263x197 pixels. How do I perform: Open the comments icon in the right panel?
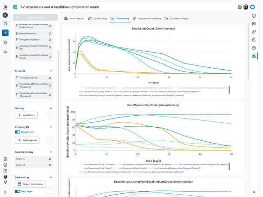[254, 24]
